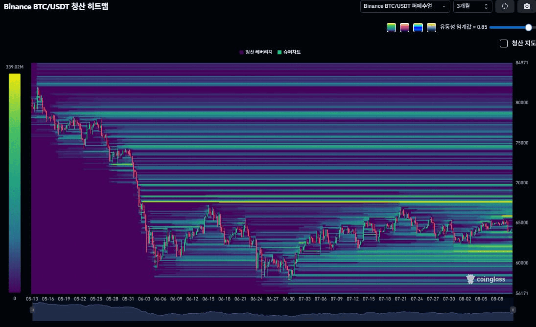
Task: Click the 56171 price axis label
Action: 522,293
